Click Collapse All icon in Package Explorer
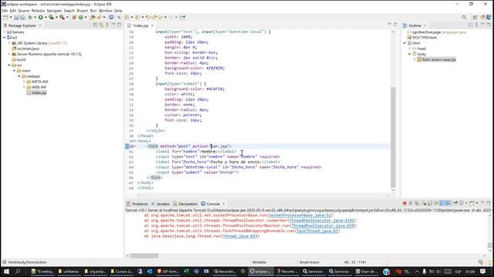Screen dimensions: 494x277 96,25
